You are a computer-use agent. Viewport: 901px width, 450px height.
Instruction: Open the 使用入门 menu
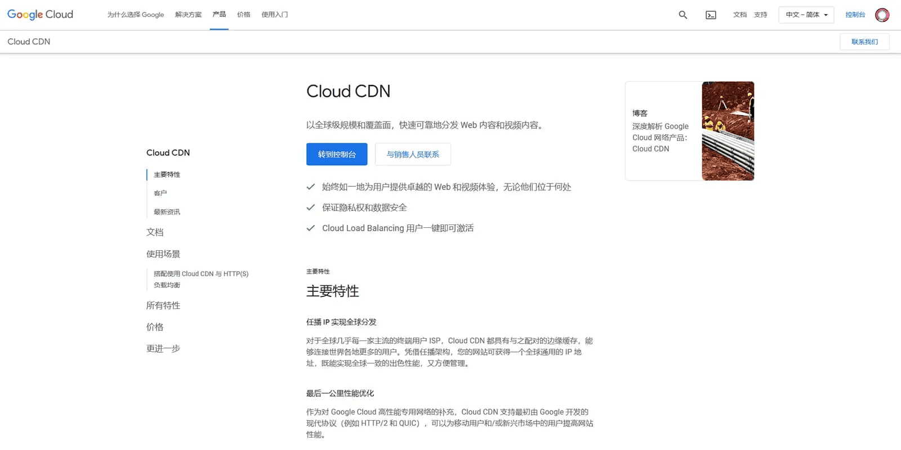[274, 15]
